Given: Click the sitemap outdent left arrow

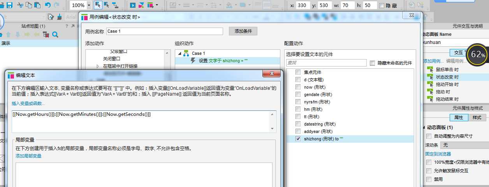Looking at the screenshot, I should (37, 35).
